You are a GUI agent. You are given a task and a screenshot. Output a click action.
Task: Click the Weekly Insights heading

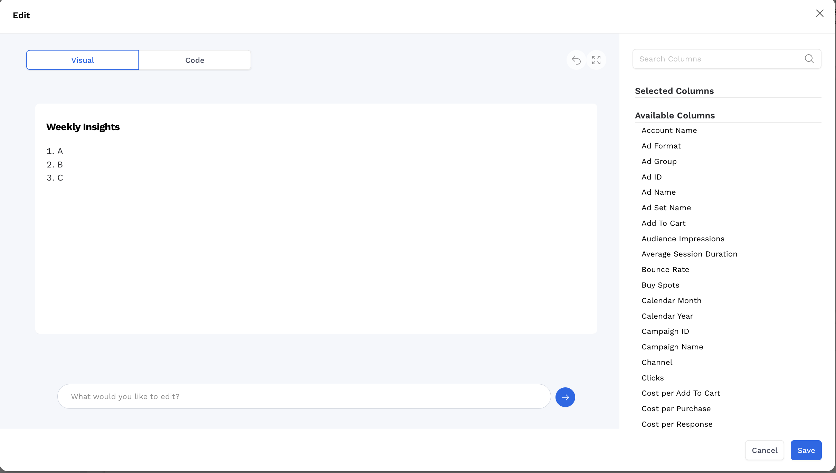[83, 127]
